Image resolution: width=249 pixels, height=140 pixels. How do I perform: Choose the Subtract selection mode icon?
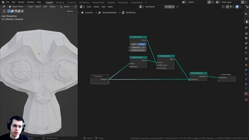16,11
